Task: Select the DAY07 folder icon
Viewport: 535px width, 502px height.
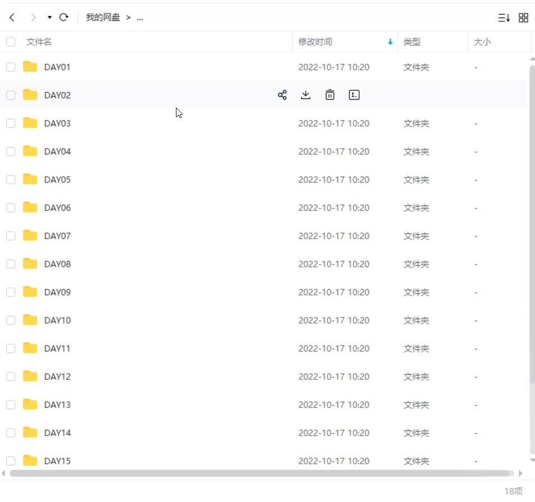Action: 30,235
